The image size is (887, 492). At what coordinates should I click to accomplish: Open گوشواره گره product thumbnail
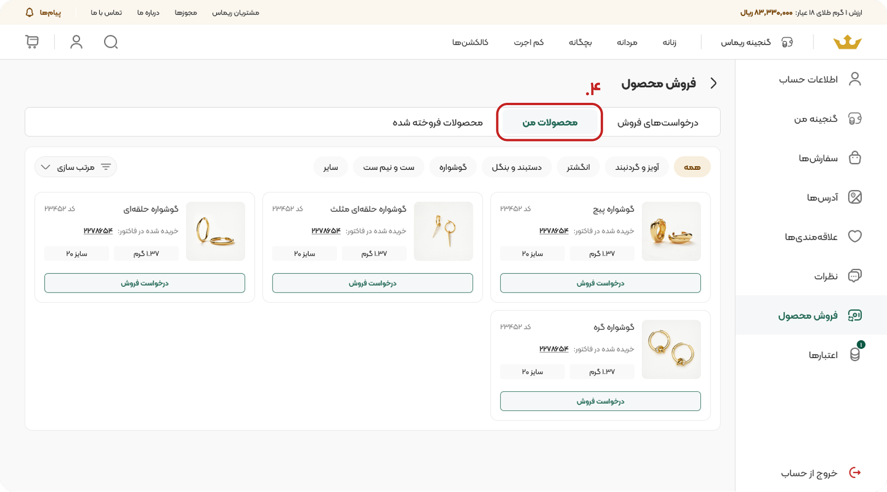671,349
